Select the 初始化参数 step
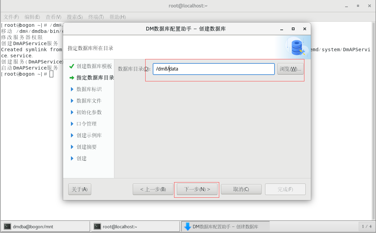The width and height of the screenshot is (376, 233). 89,112
